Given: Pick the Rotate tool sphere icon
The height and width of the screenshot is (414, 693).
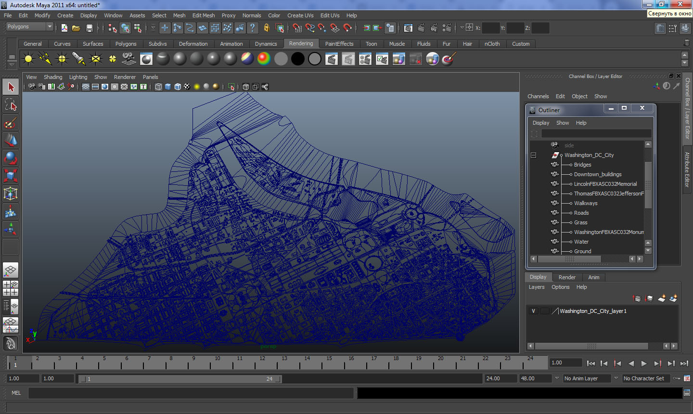Looking at the screenshot, I should point(11,158).
